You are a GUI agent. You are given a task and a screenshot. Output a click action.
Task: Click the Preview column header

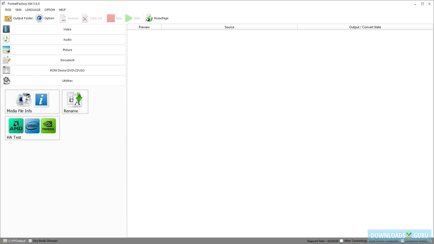(144, 27)
